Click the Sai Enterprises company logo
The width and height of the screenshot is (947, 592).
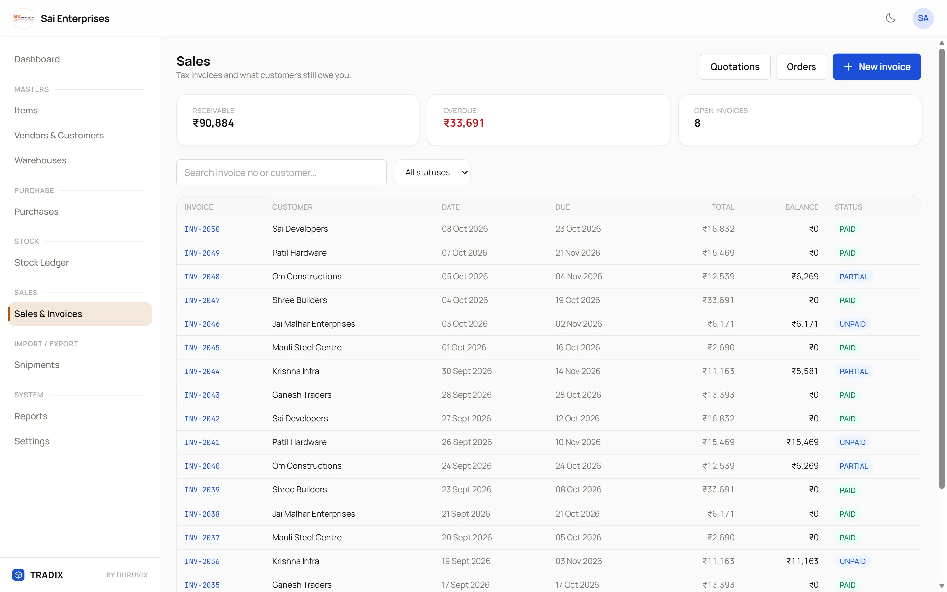pyautogui.click(x=24, y=18)
